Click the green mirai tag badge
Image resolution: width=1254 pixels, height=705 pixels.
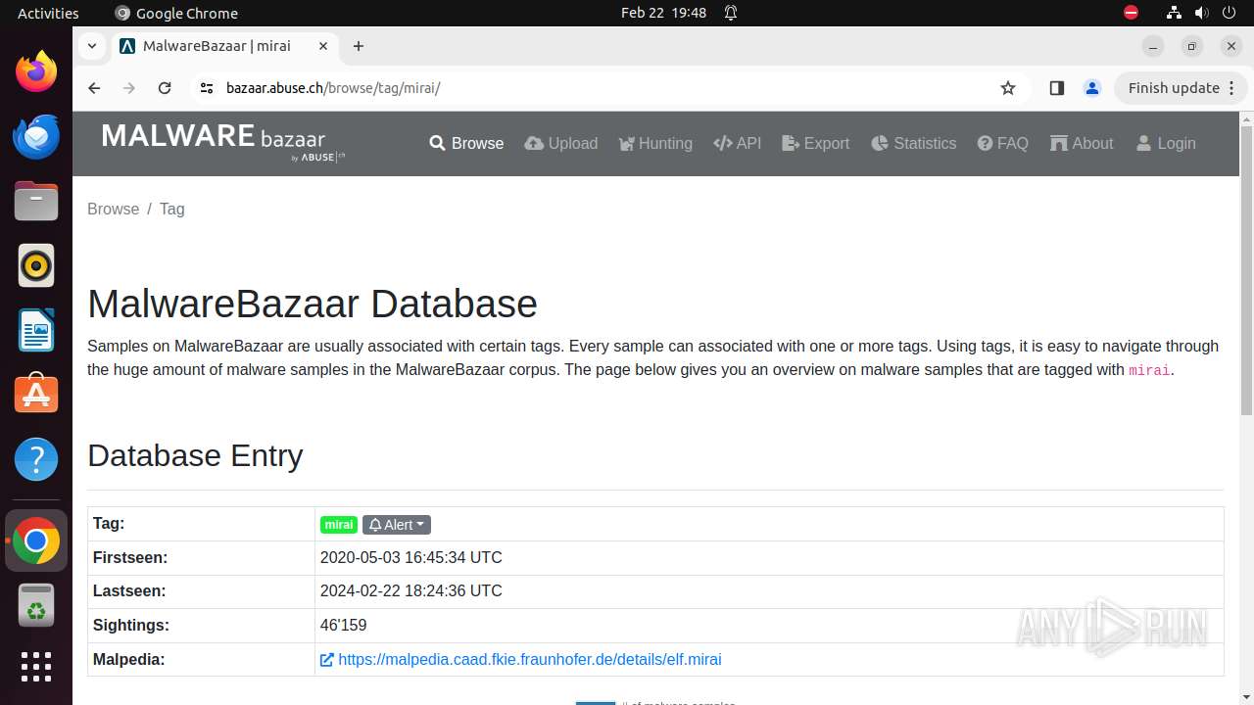tap(339, 525)
